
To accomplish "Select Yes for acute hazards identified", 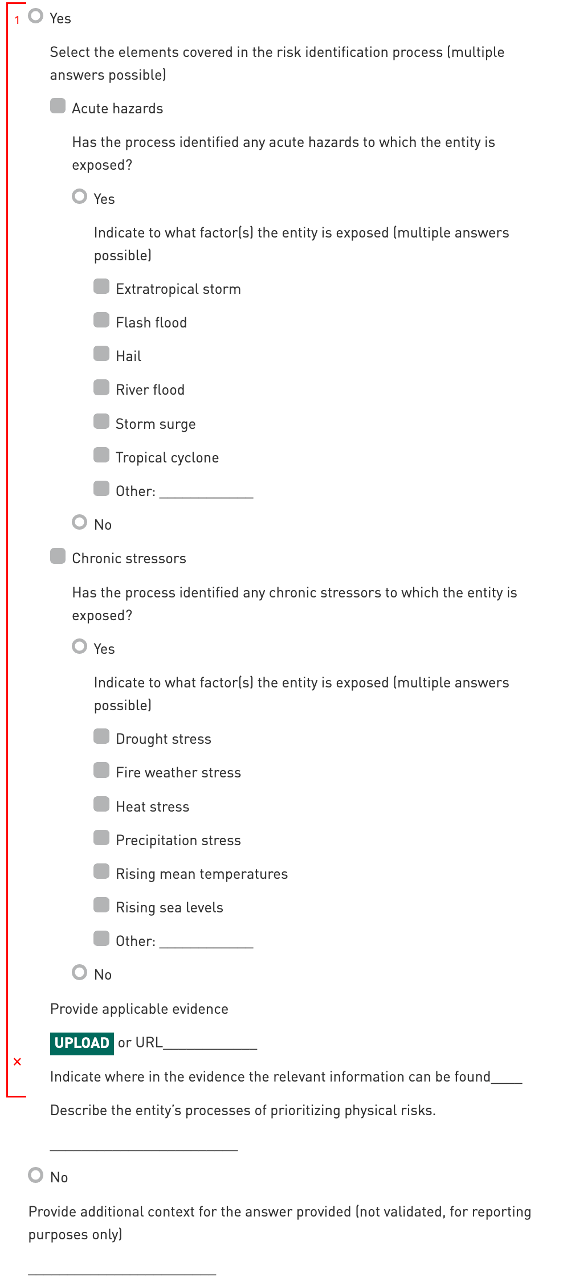I will [80, 196].
